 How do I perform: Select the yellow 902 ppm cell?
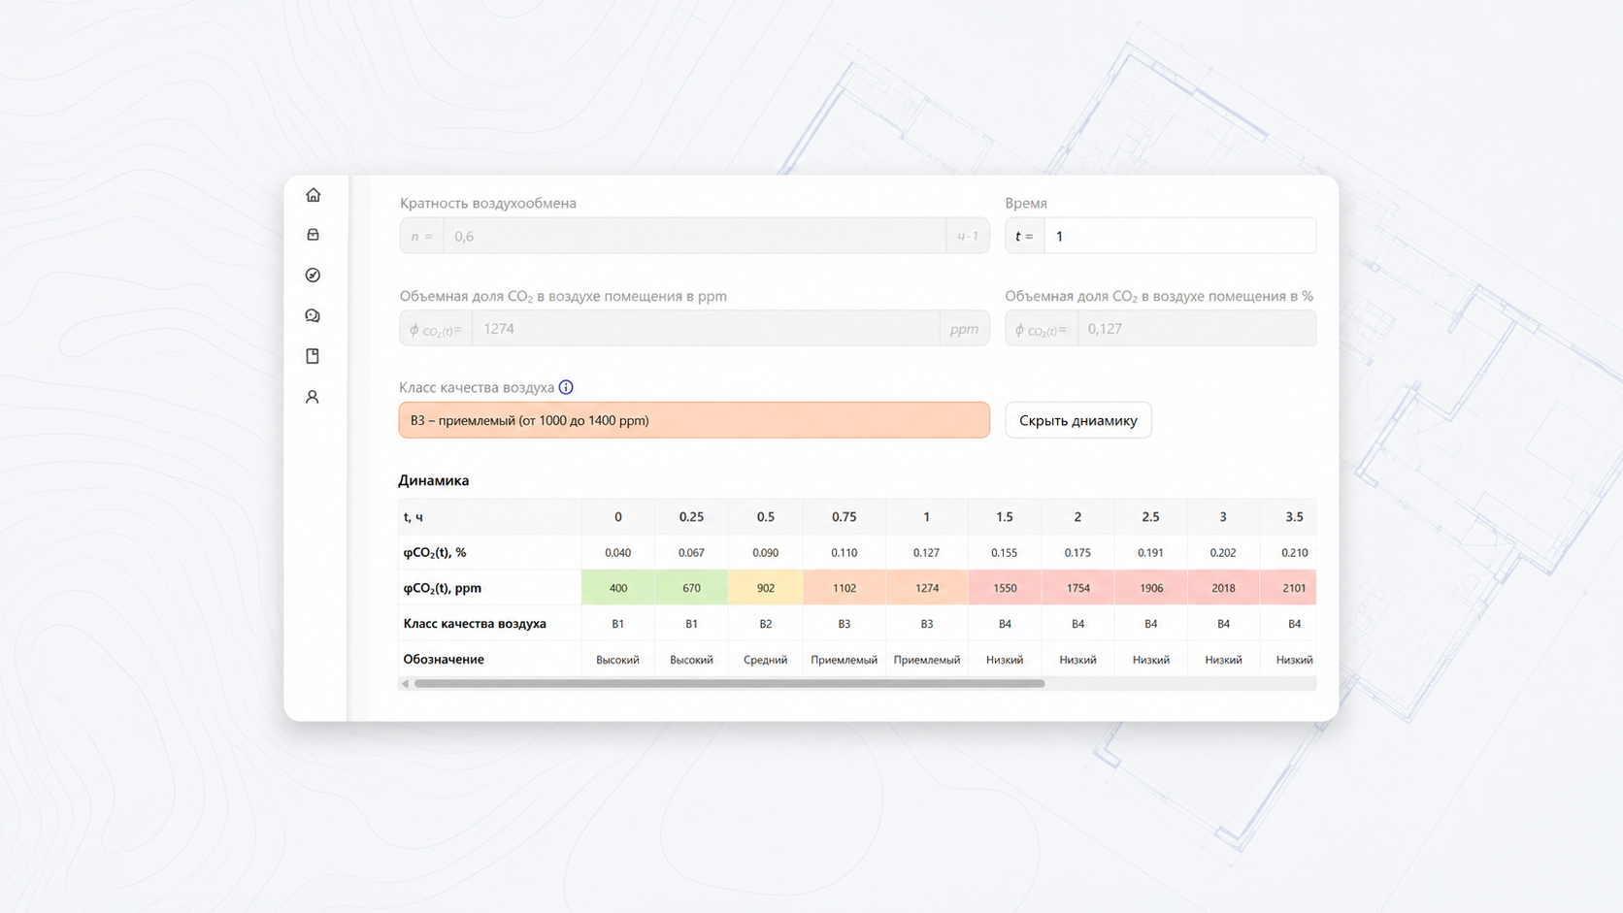click(765, 588)
